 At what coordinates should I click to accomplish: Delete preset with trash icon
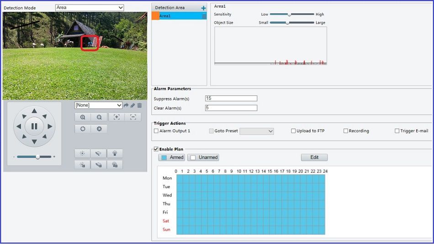pyautogui.click(x=139, y=105)
